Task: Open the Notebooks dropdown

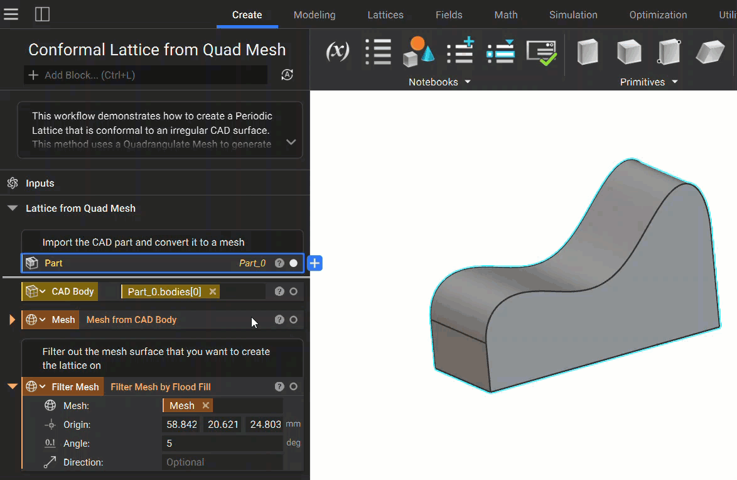Action: pos(439,82)
